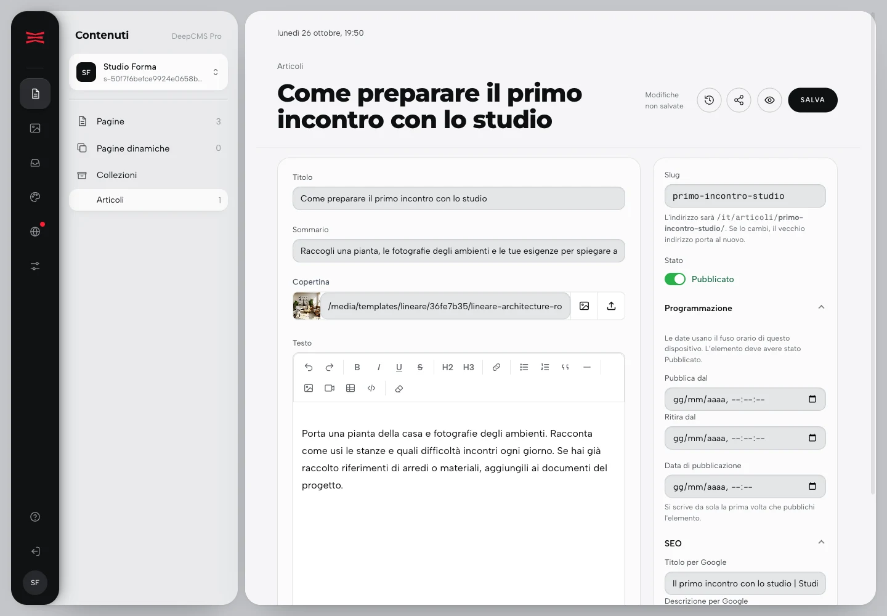Open the help question mark icon

[x=35, y=517]
